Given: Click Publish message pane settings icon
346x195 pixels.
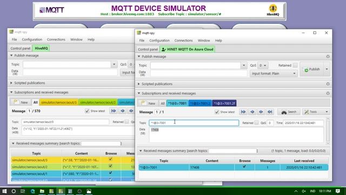Looking at the screenshot, I should 328,56.
